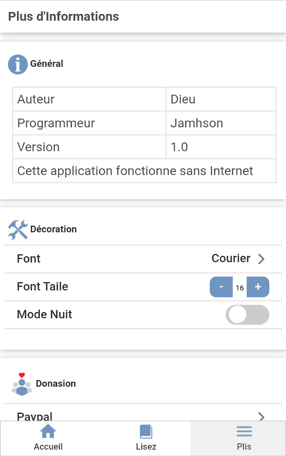Open the Paypal row chevron

pyautogui.click(x=261, y=417)
